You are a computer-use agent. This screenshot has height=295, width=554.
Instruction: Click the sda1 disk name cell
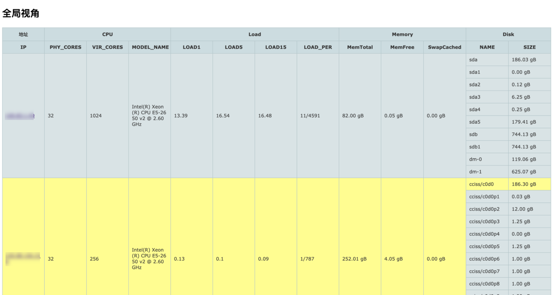[487, 72]
